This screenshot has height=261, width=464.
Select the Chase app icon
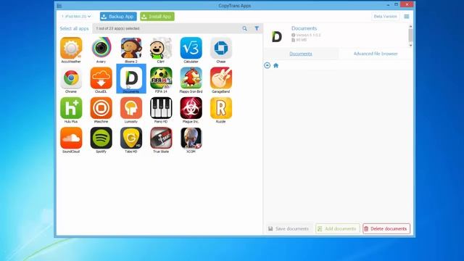click(x=221, y=48)
